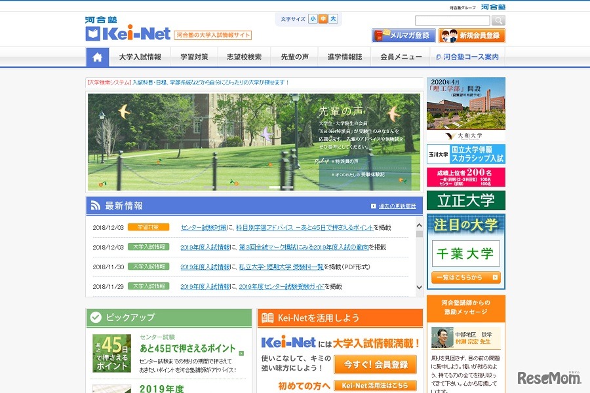Click 特派員の声 in banner
Viewport: 590px width, 393px height.
click(x=346, y=161)
